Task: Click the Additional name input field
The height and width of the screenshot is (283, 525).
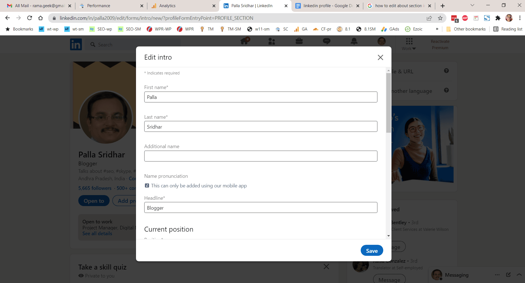Action: coord(261,156)
